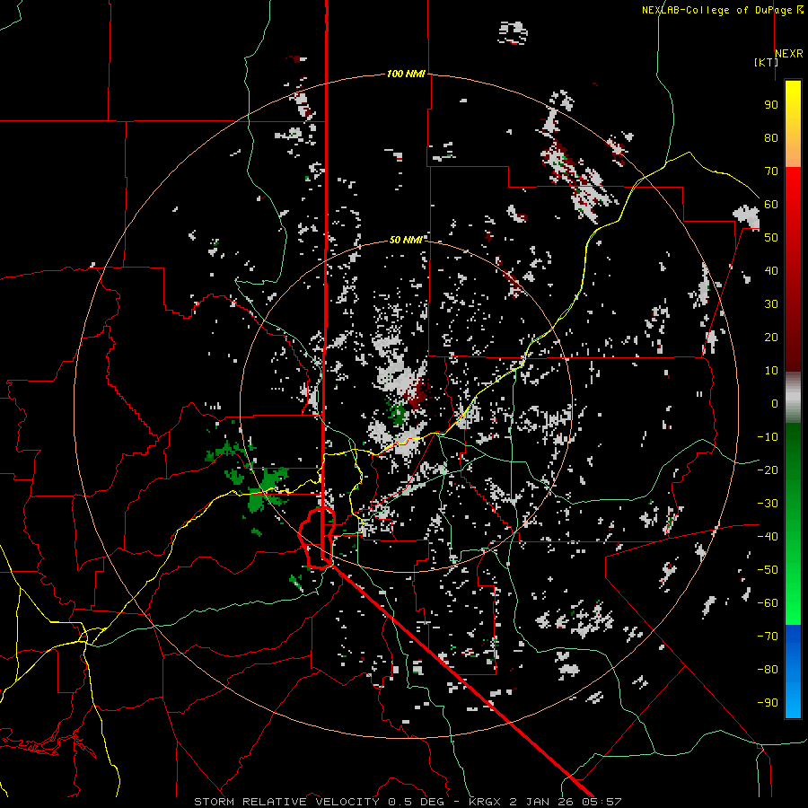Select the -60 value on velocity scale
Image resolution: width=808 pixels, height=808 pixels.
(x=768, y=603)
